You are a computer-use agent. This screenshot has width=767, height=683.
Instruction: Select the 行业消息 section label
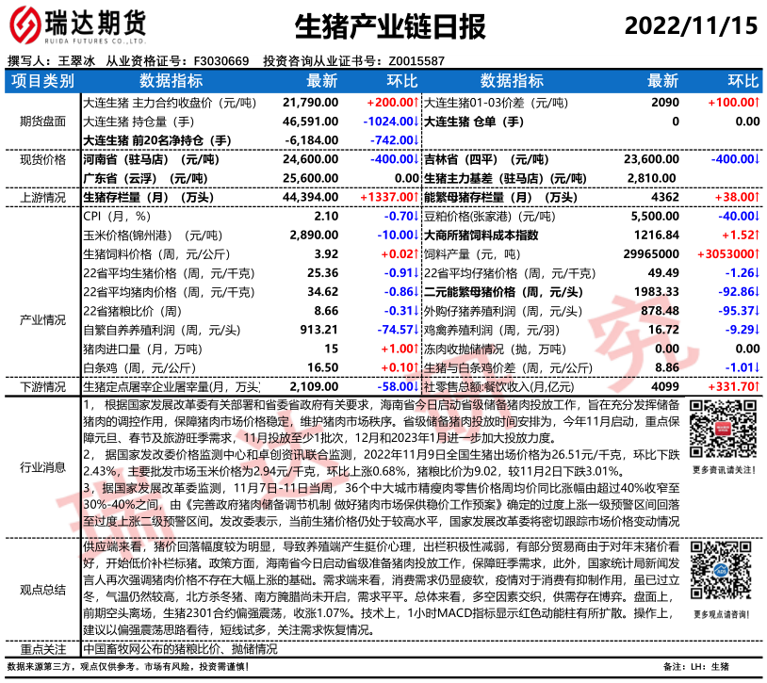tap(41, 466)
